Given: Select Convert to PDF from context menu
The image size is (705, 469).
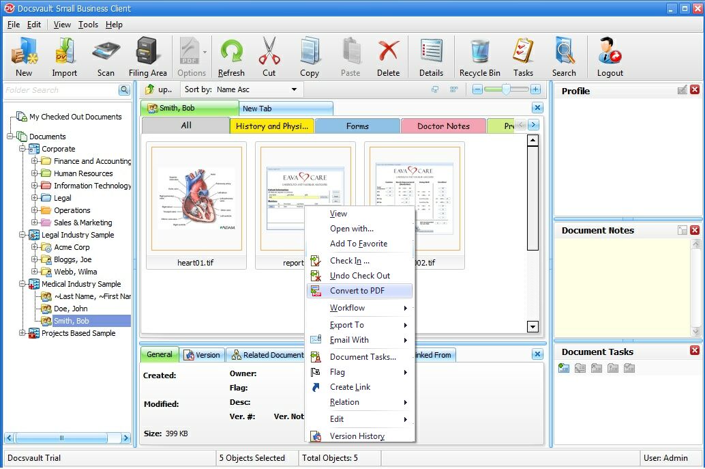Looking at the screenshot, I should [357, 290].
